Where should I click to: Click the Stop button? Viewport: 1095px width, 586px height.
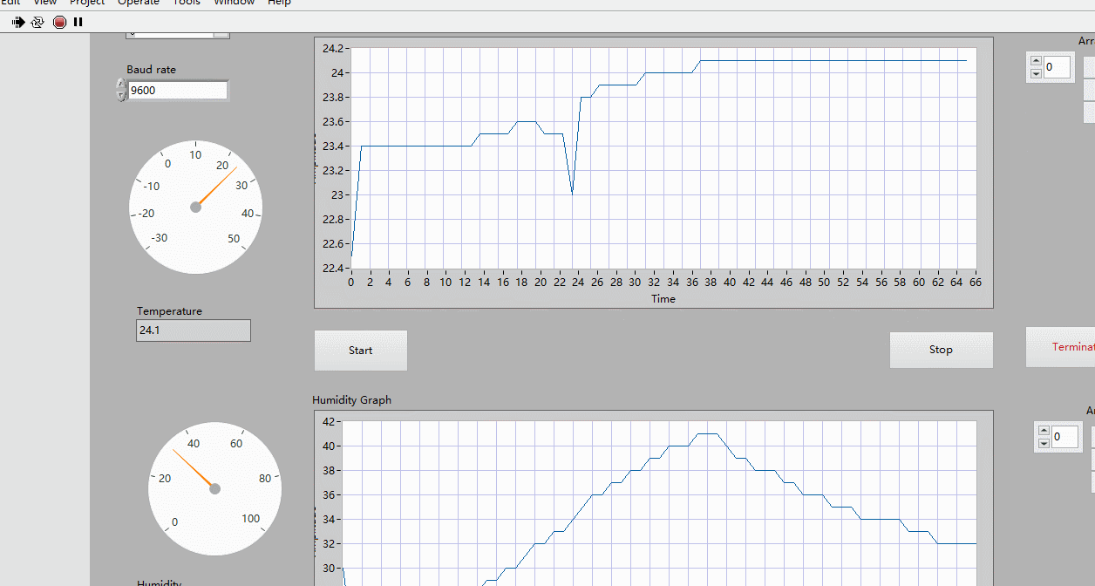pyautogui.click(x=941, y=350)
